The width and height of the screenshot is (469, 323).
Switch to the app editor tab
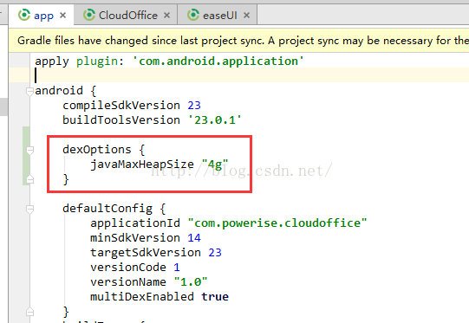pyautogui.click(x=41, y=15)
